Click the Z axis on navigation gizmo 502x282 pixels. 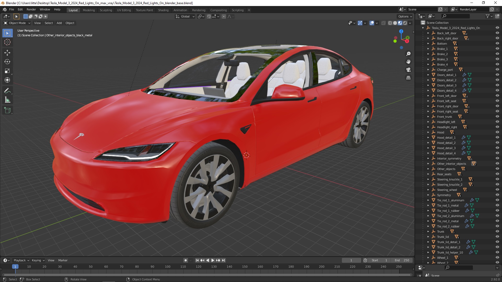point(401,31)
